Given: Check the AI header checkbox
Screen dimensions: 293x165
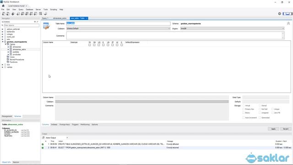Looking at the screenshot, I should 117,45.
